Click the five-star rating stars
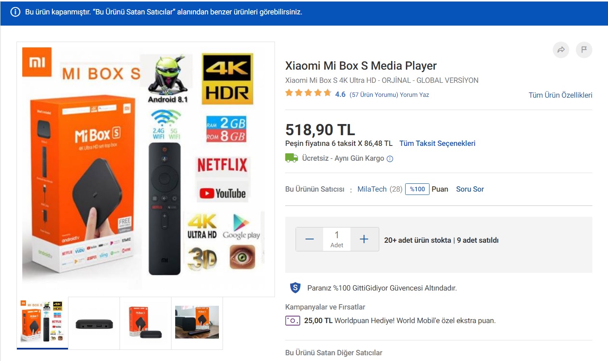The image size is (608, 361). pos(308,93)
